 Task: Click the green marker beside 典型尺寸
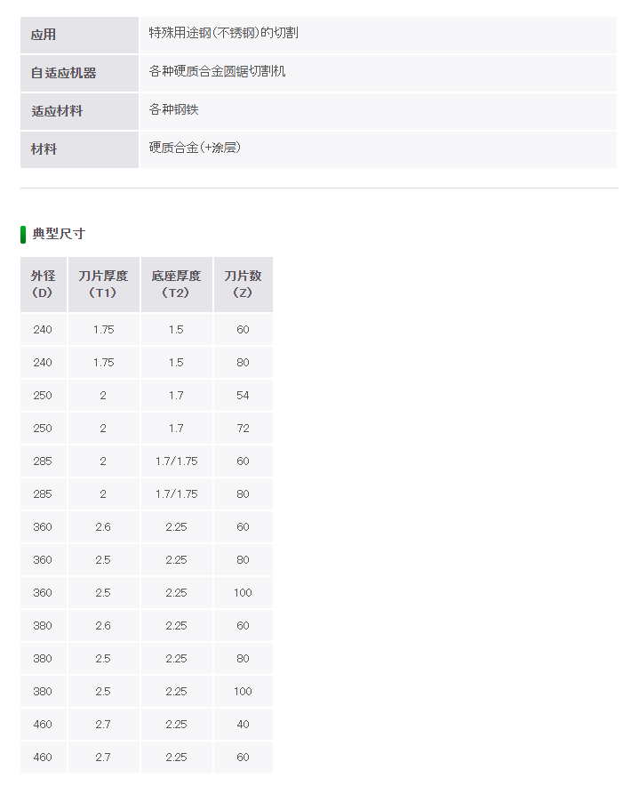[x=23, y=234]
